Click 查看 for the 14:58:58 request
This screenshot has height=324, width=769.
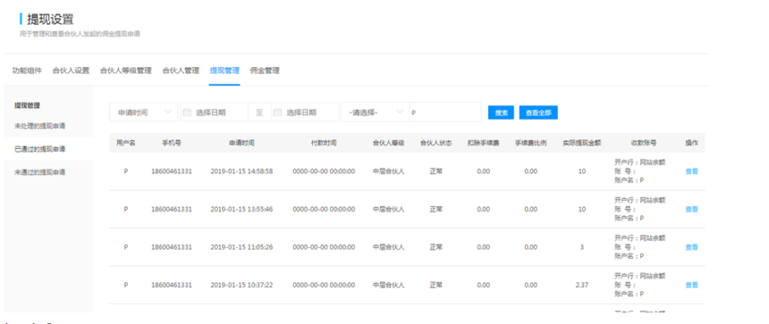pyautogui.click(x=691, y=171)
